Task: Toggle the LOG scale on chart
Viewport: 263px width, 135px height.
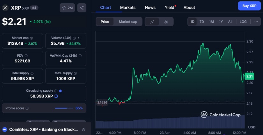Action: 243,22
